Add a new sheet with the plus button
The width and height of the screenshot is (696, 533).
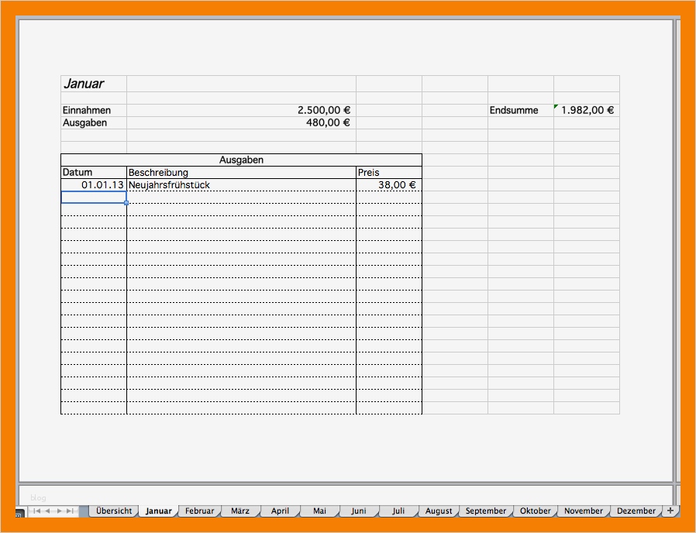point(670,511)
